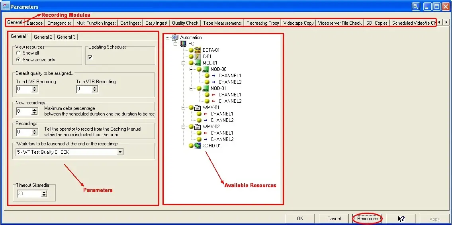Collapse the WMV-02 tree node
Viewport: 452px width, 225px height.
click(184, 127)
